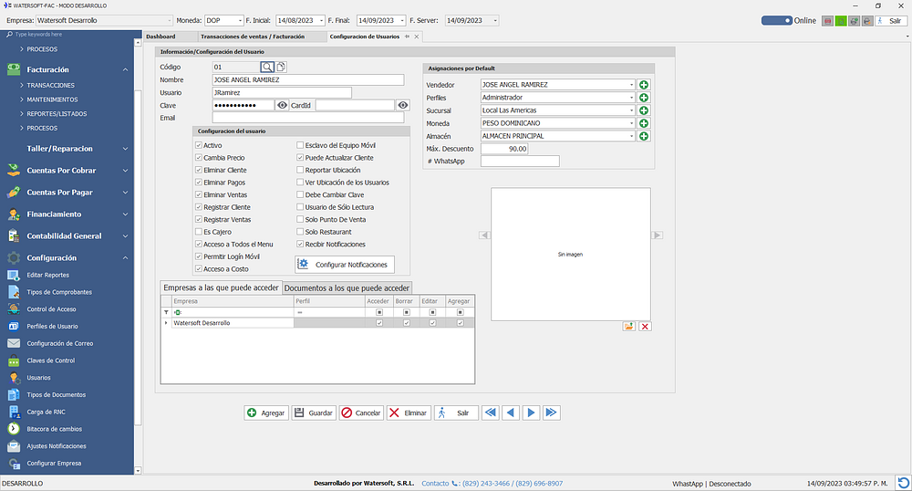
Task: Open Usuarios in Configuración sidebar
Action: click(x=39, y=377)
